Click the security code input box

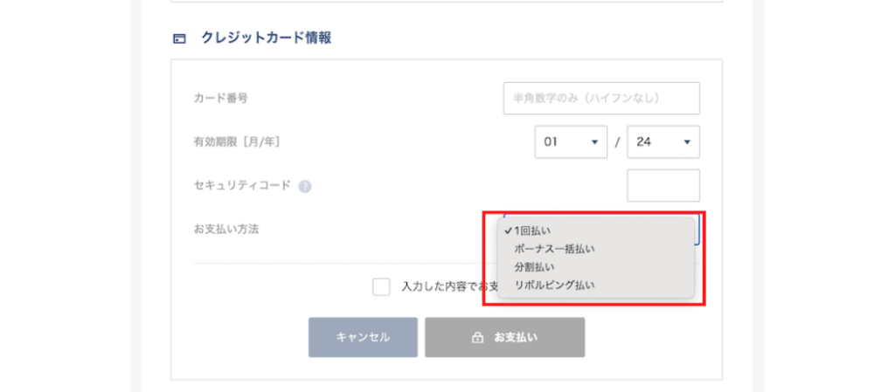click(x=663, y=185)
